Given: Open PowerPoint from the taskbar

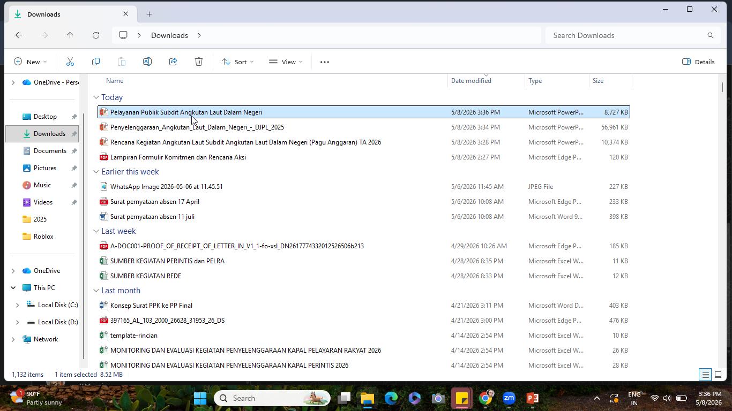Looking at the screenshot, I should click(533, 398).
